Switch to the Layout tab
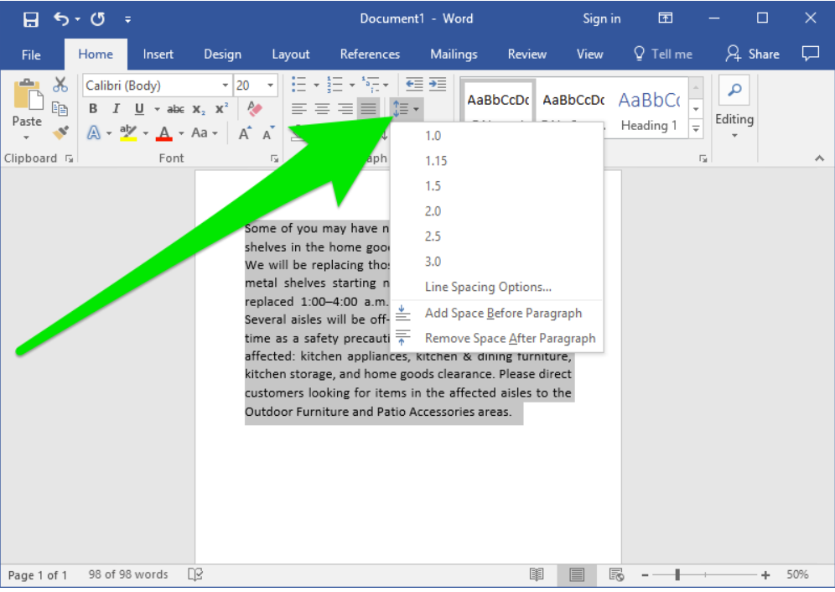835x592 pixels. [x=291, y=55]
